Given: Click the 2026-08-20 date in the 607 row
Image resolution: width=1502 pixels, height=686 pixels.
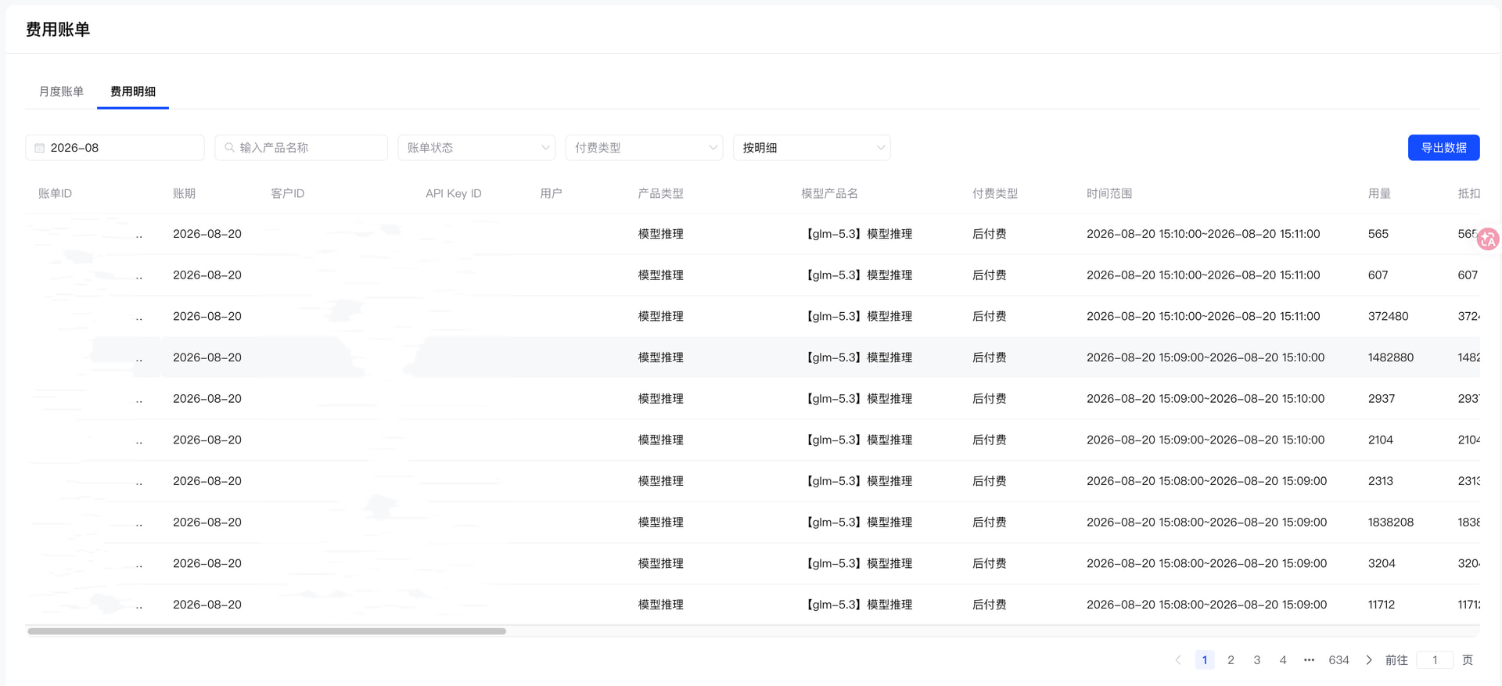Looking at the screenshot, I should (207, 275).
